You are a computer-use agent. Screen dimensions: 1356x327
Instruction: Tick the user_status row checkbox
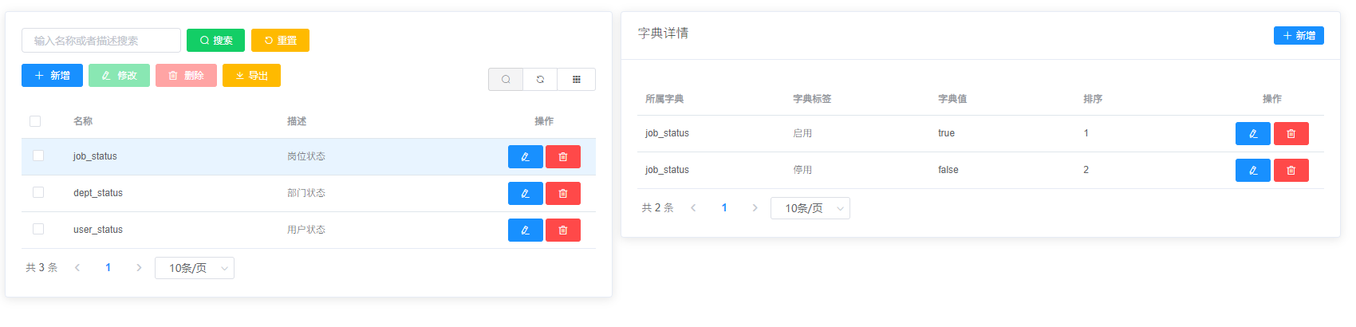38,229
